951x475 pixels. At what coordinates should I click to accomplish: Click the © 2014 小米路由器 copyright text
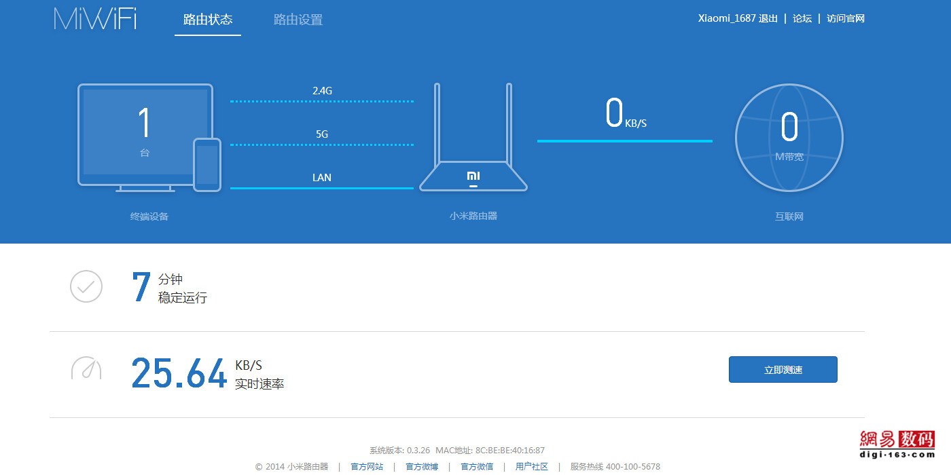[x=292, y=466]
